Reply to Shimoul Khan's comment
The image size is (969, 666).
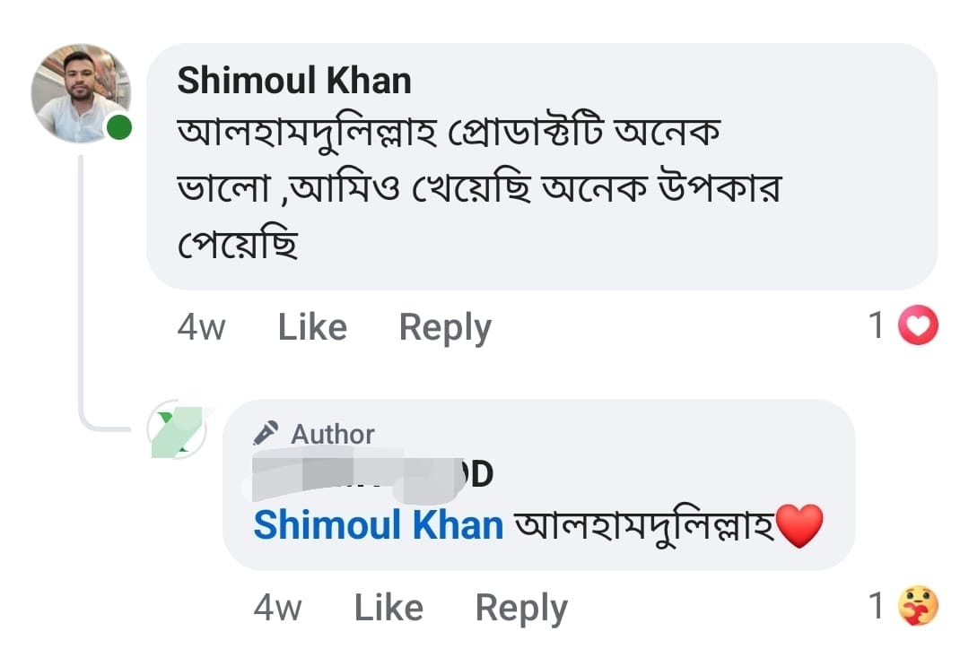445,327
